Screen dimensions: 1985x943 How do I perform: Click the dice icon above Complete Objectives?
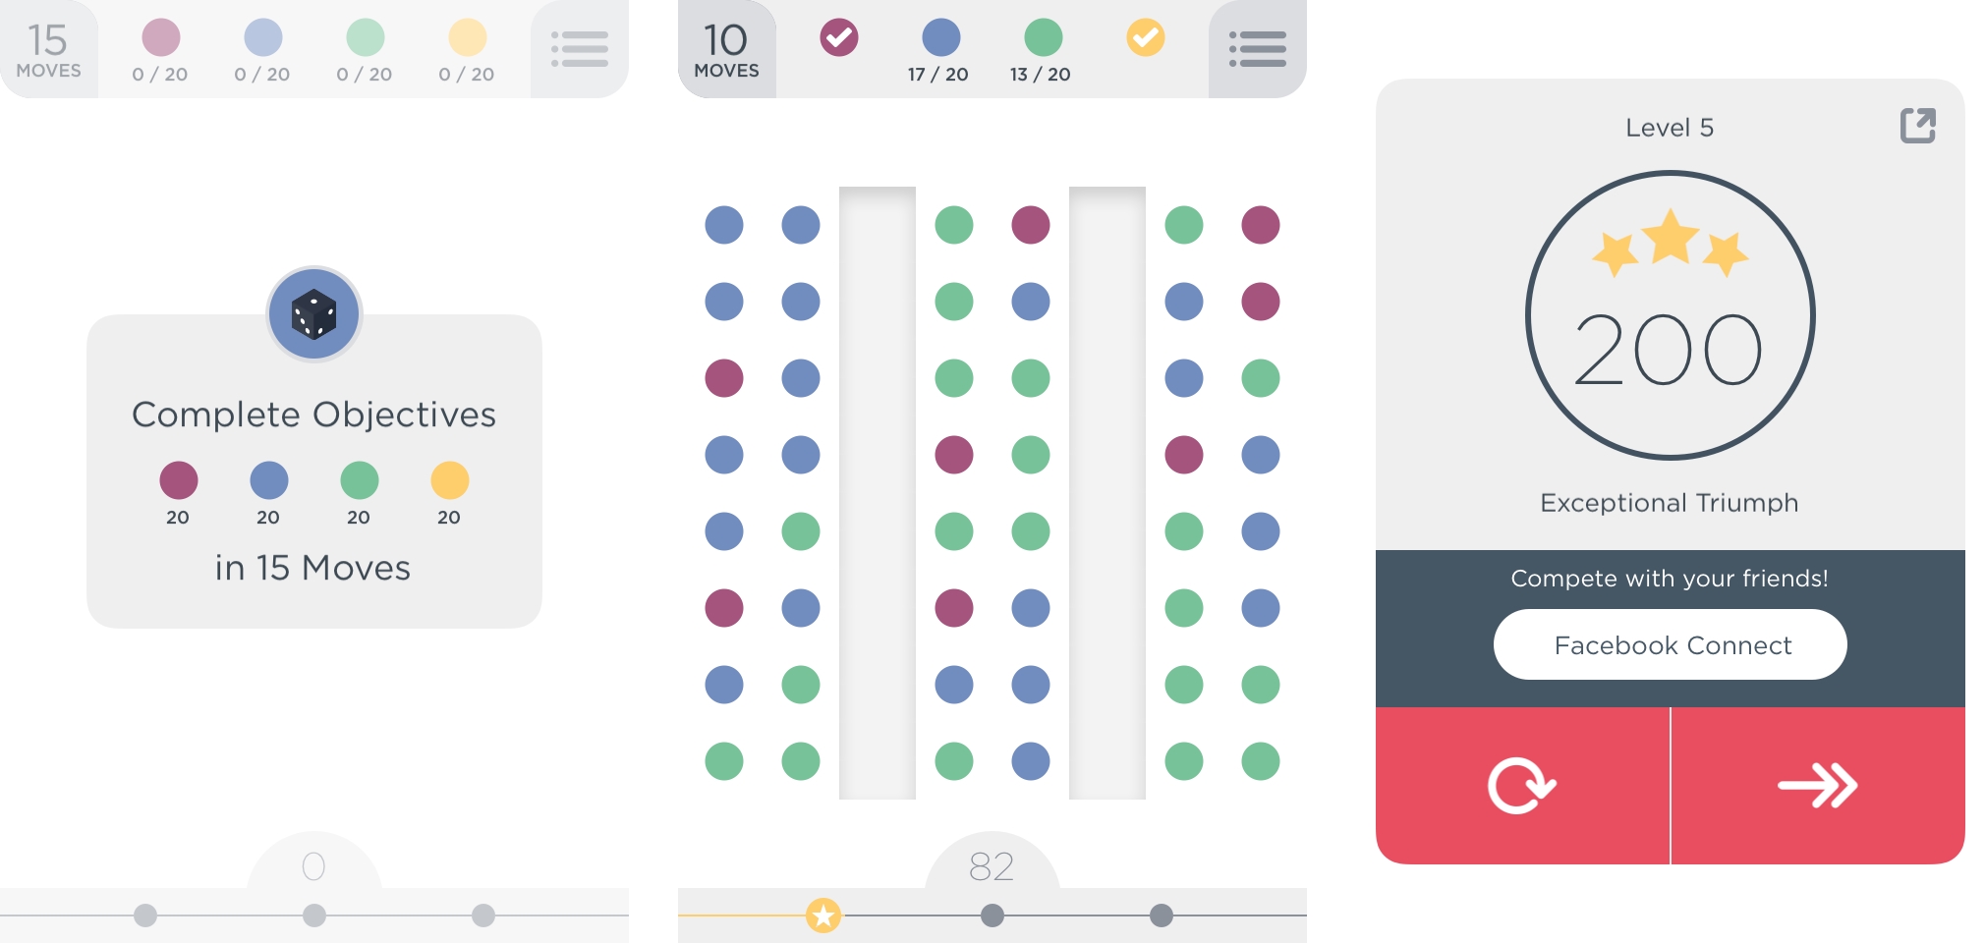tap(314, 314)
